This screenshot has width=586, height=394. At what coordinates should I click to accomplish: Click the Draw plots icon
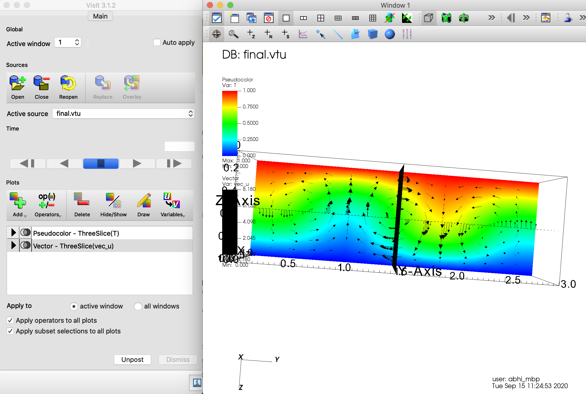pos(144,201)
